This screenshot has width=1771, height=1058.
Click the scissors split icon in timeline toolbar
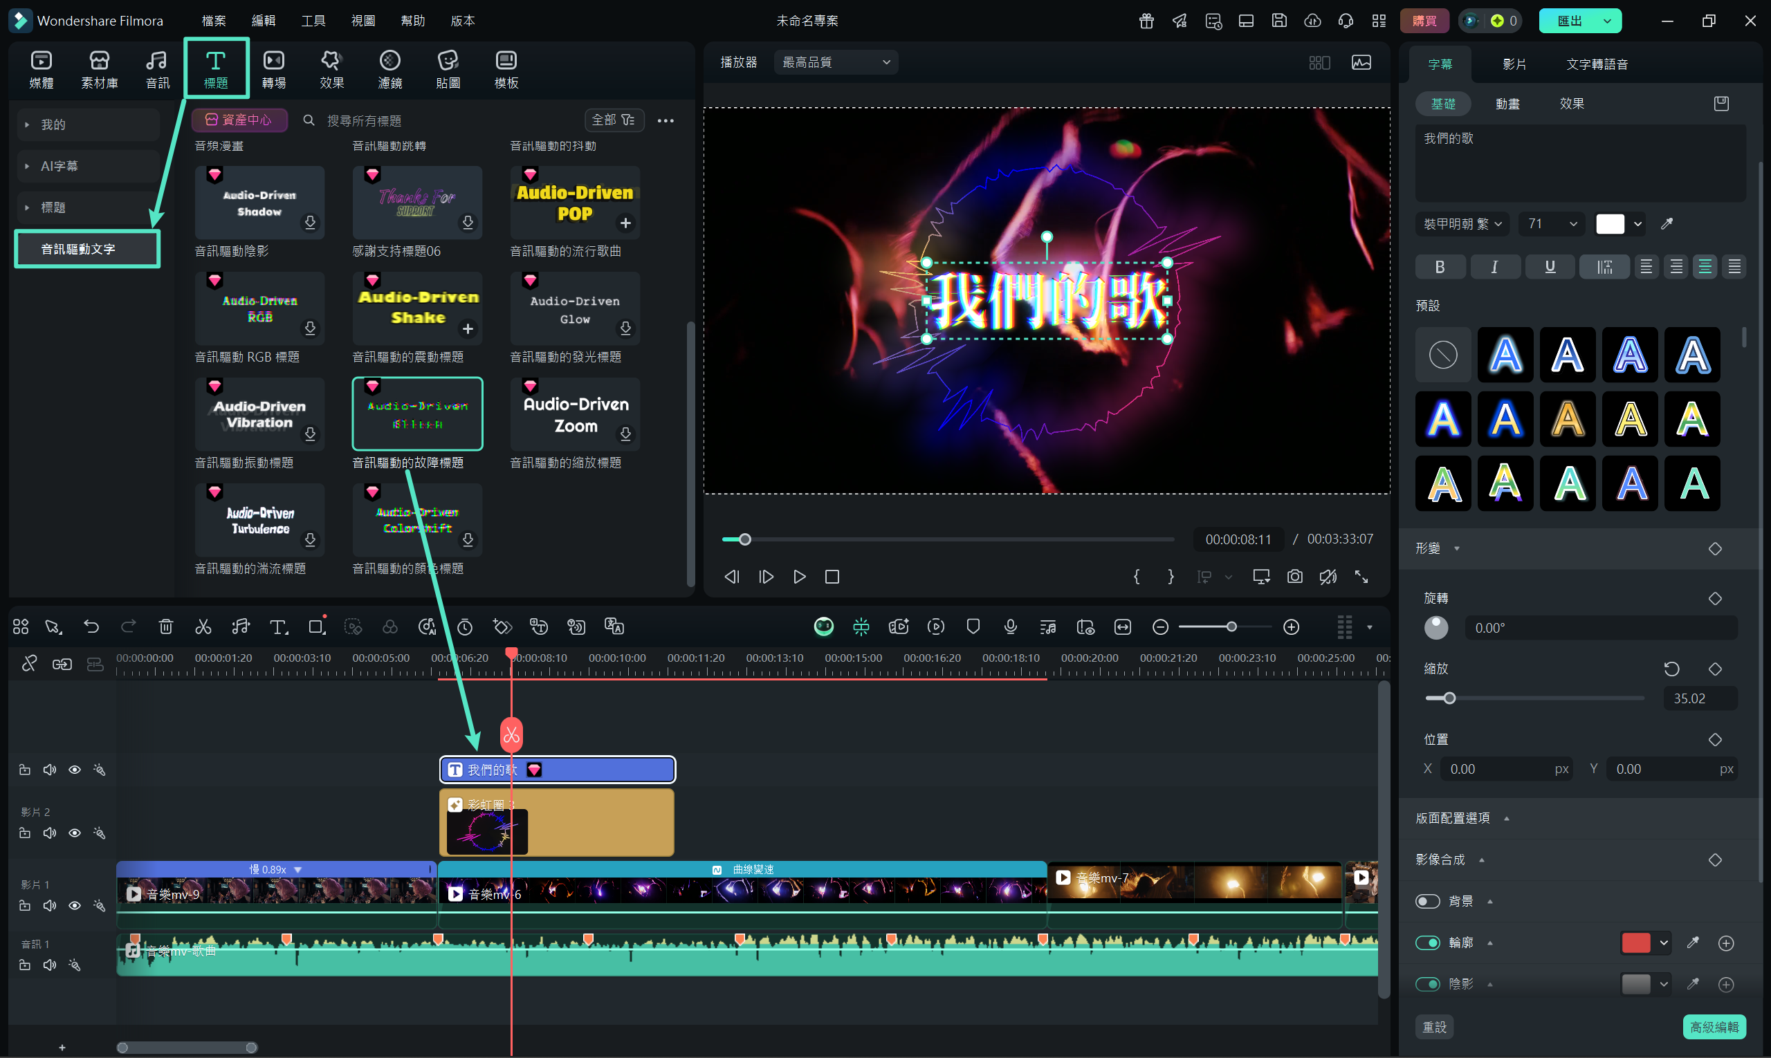point(203,627)
